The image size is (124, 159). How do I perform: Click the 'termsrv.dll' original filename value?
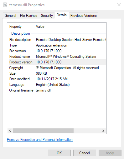43,90
